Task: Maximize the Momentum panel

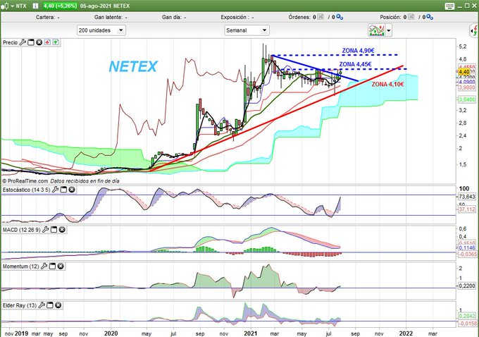Action: (x=52, y=266)
